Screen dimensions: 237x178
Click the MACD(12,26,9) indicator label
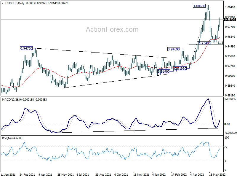click(x=12, y=100)
